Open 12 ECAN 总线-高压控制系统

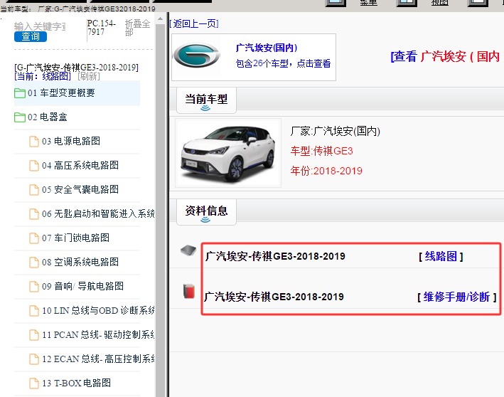pyautogui.click(x=98, y=359)
